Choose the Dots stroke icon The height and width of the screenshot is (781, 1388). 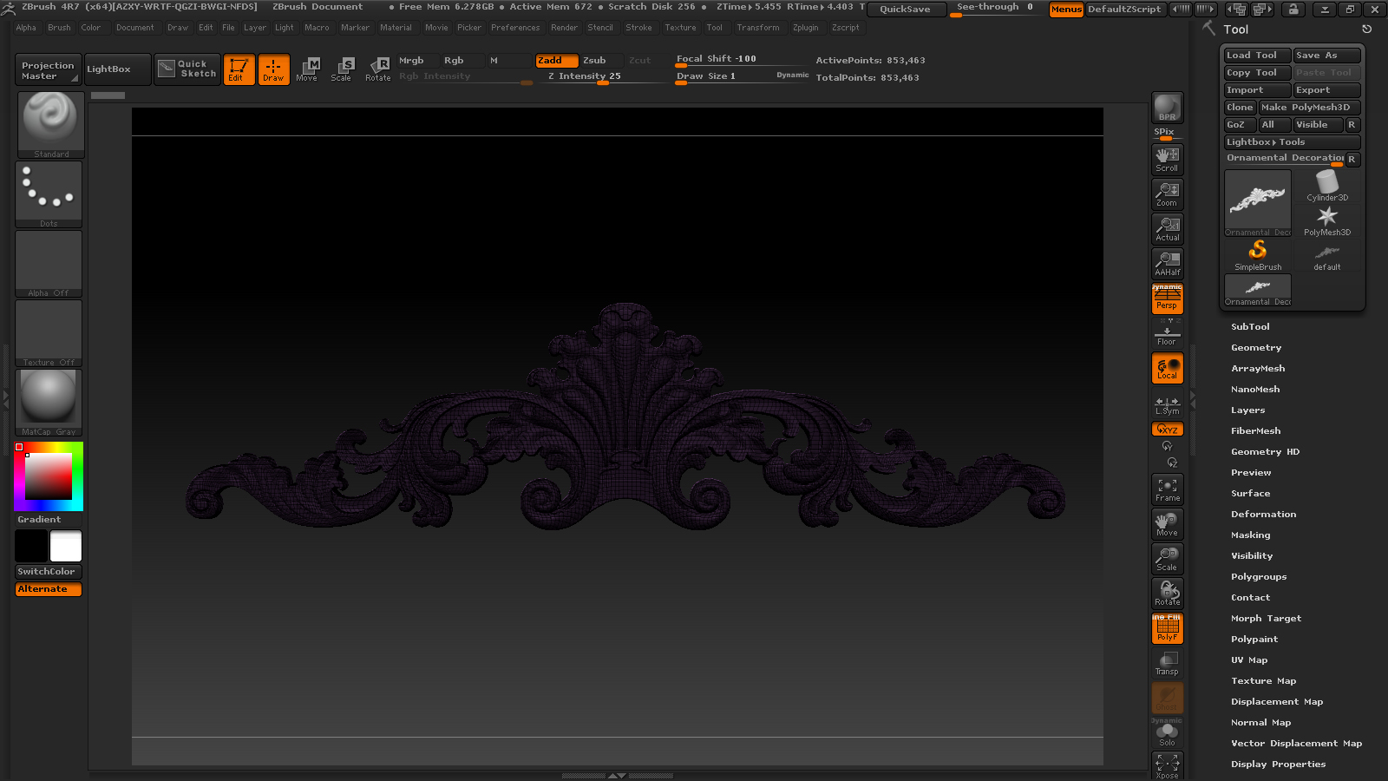click(x=49, y=194)
